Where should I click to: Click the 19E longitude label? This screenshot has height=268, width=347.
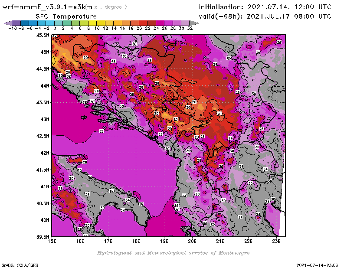click(x=164, y=241)
